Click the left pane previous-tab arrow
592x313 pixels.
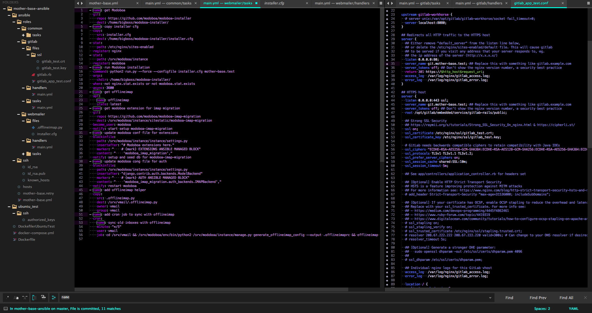tap(78, 3)
